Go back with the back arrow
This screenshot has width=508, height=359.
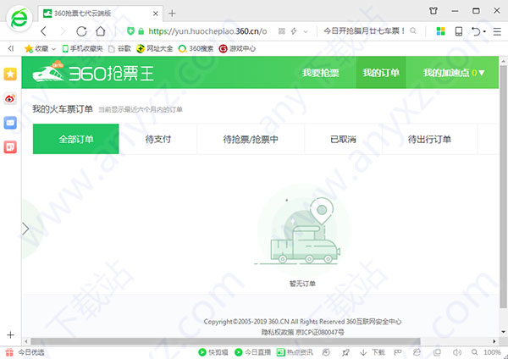point(43,31)
